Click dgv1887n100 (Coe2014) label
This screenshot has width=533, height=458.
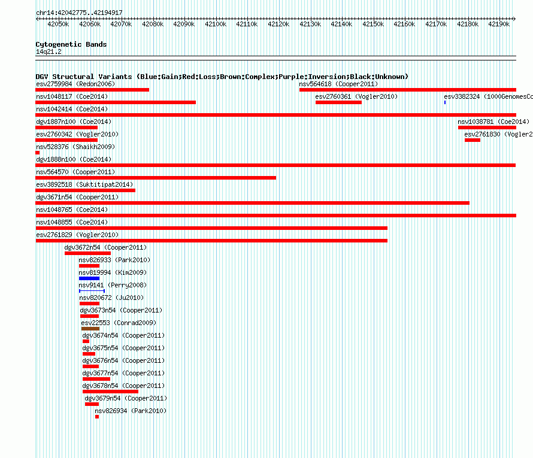74,122
